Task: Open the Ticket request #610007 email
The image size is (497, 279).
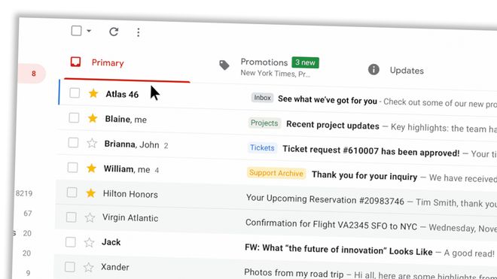Action: pos(370,151)
